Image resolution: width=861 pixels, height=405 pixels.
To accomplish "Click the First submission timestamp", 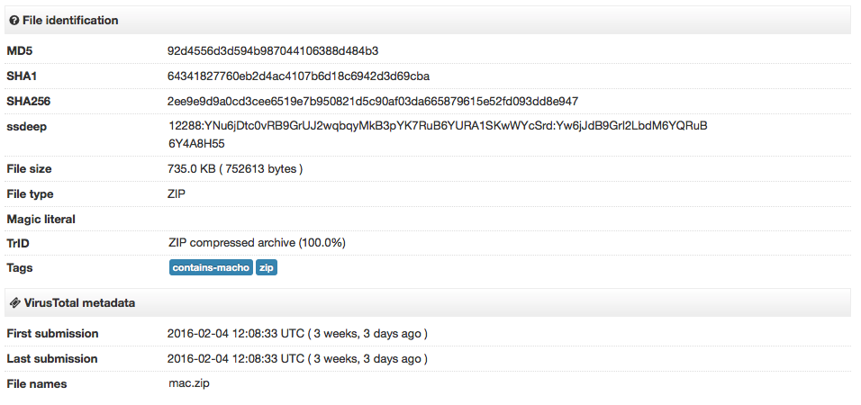I will [x=297, y=334].
